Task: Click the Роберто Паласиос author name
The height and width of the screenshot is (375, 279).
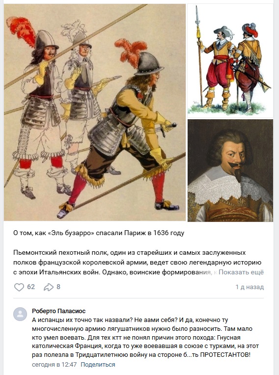Action: pos(58,311)
